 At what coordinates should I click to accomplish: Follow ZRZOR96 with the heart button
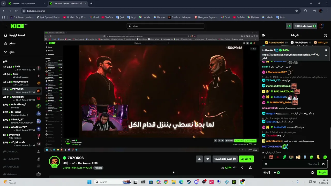(x=208, y=159)
